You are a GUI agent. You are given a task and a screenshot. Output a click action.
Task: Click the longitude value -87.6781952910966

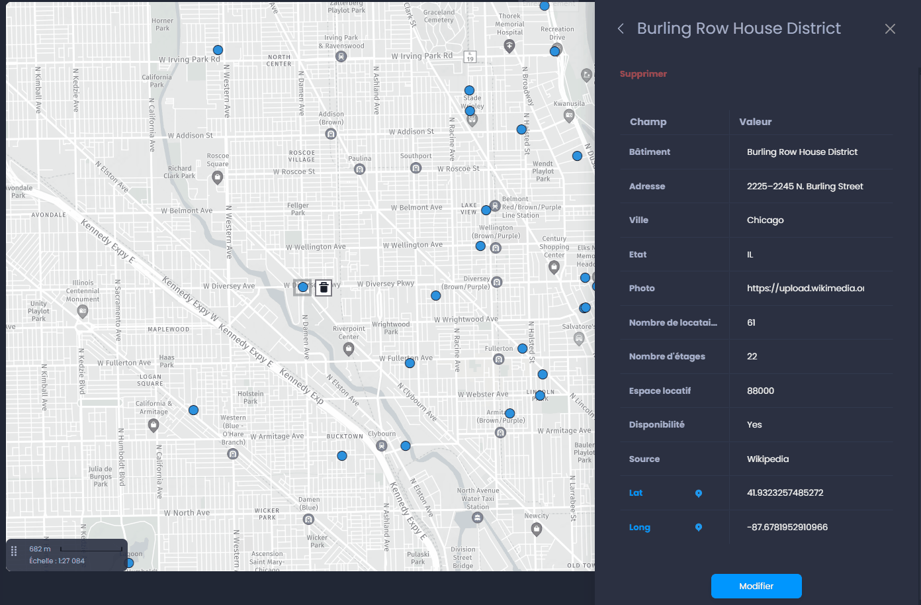tap(787, 527)
